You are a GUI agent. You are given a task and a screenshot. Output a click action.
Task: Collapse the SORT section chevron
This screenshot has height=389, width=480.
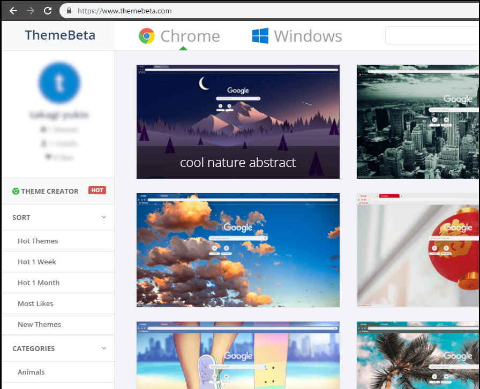coord(104,217)
